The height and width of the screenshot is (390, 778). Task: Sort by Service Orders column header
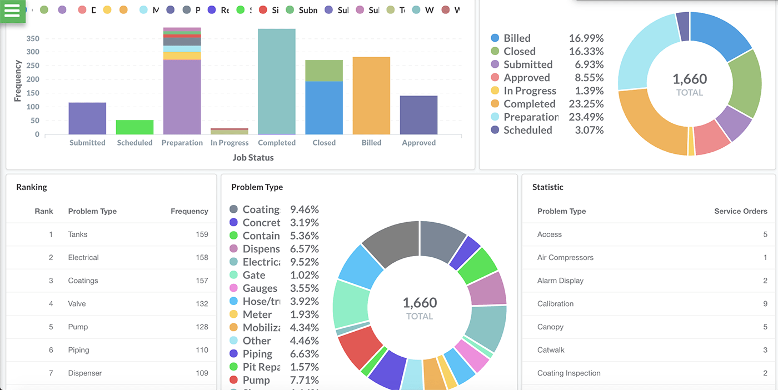tap(740, 211)
